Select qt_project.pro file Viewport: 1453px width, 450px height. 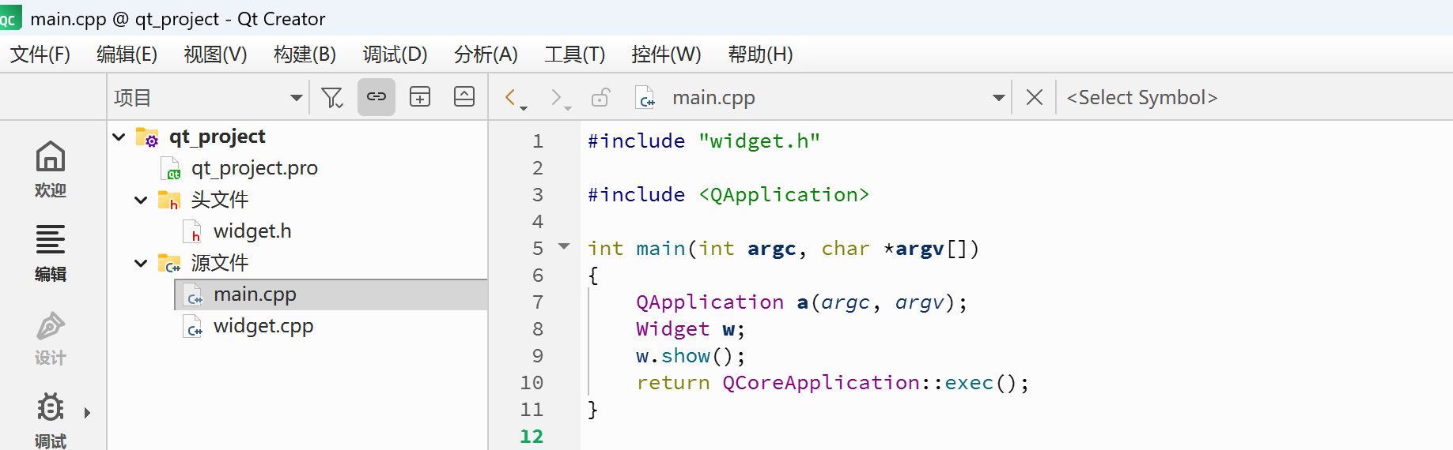(254, 168)
